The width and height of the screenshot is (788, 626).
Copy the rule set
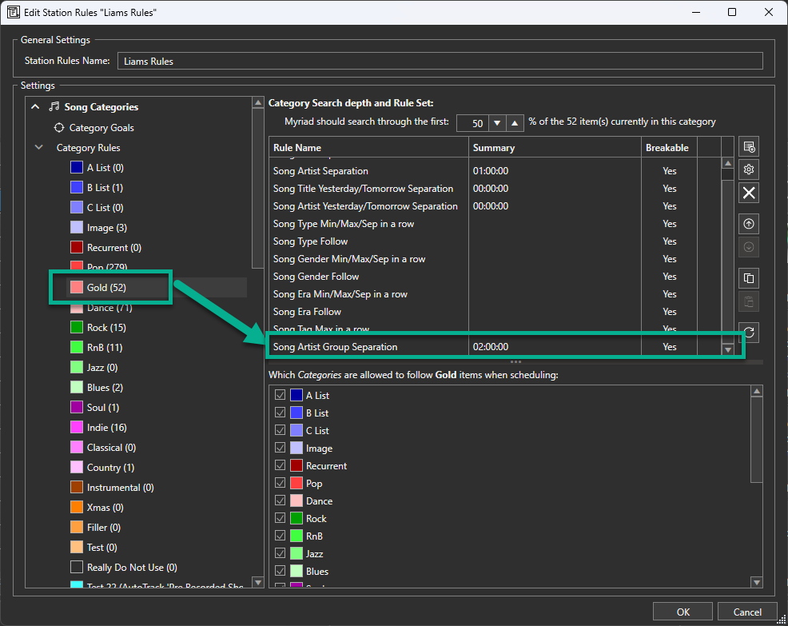point(749,278)
